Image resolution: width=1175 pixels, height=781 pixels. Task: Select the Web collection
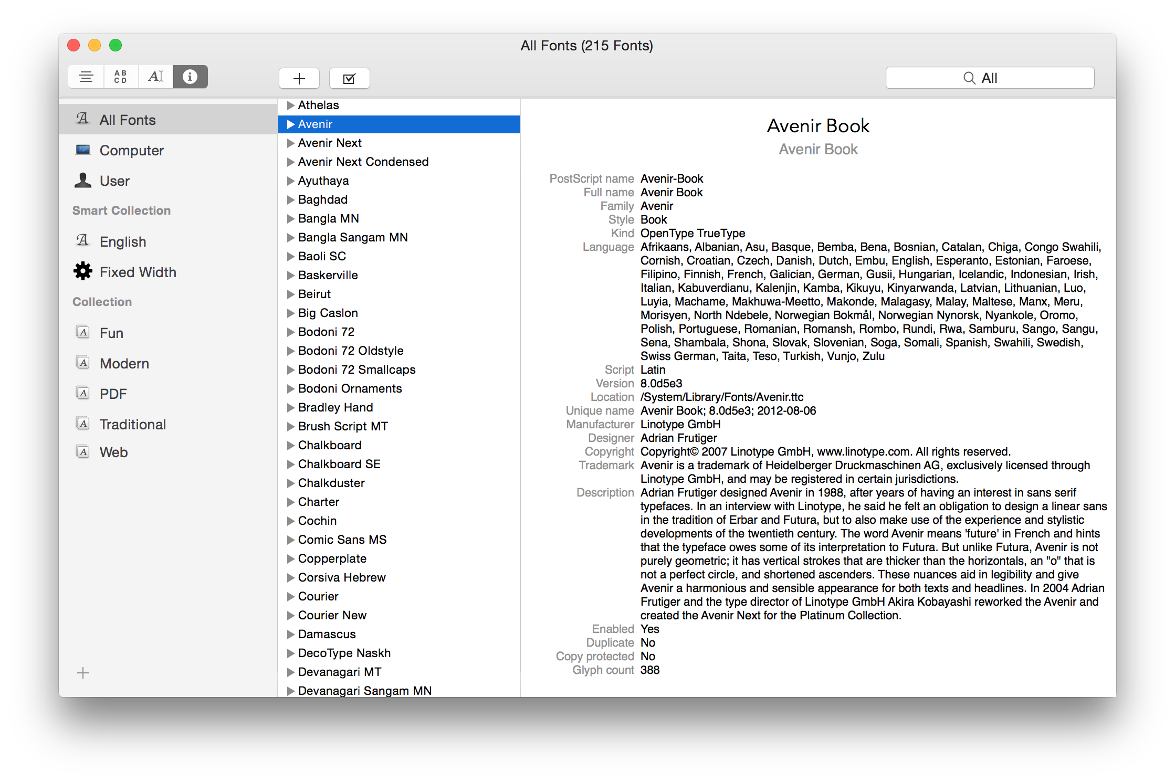point(113,452)
